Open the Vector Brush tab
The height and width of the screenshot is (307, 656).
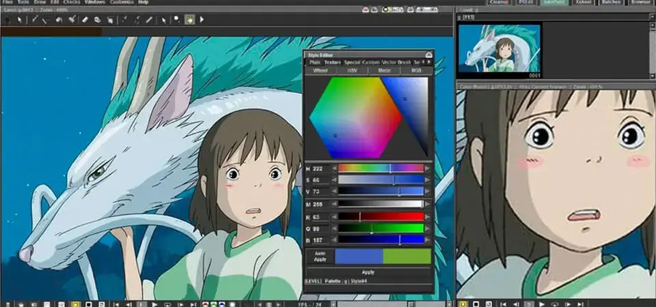396,62
